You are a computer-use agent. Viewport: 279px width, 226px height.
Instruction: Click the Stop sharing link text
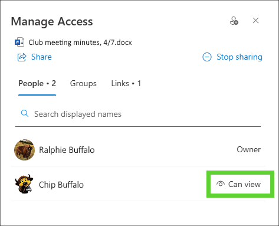[239, 57]
